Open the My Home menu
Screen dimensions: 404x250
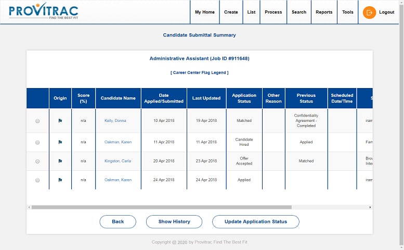pos(204,12)
